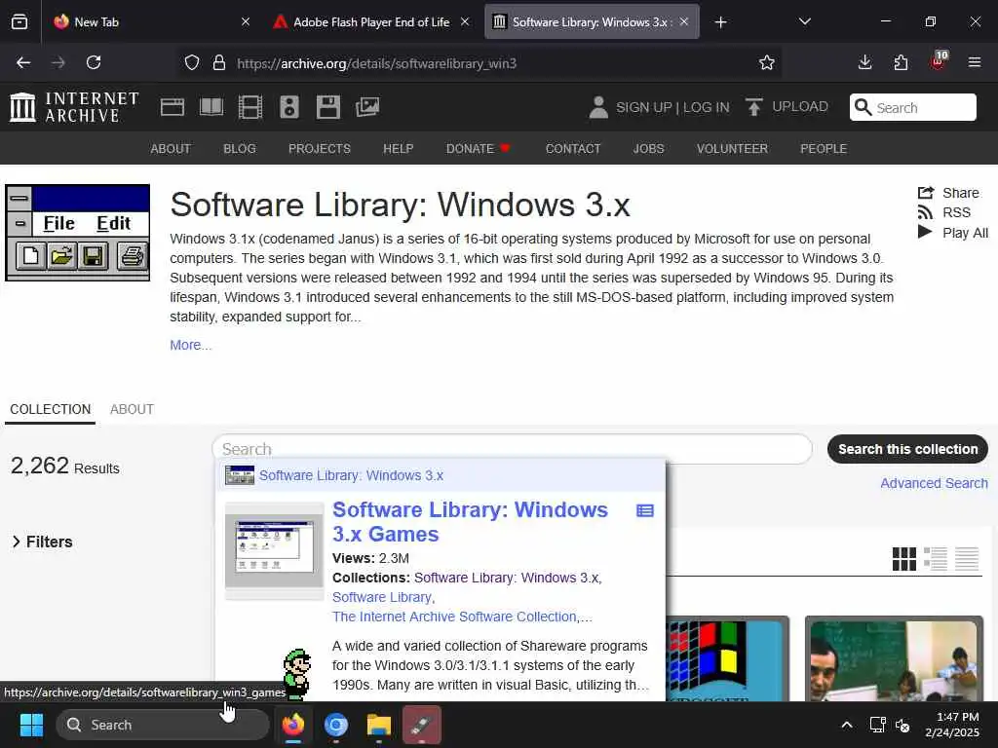Expand the Filters section
The height and width of the screenshot is (748, 998).
pyautogui.click(x=42, y=542)
